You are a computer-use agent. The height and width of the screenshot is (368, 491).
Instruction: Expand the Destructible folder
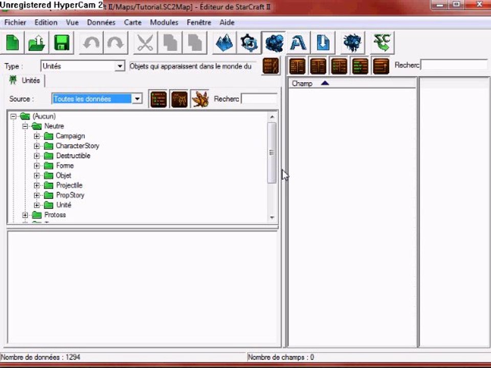(x=37, y=156)
